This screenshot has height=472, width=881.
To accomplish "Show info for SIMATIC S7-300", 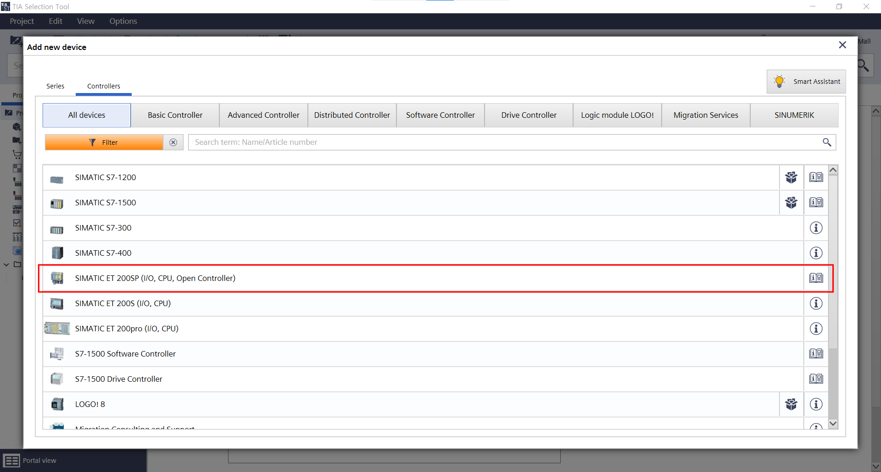I will tap(816, 228).
